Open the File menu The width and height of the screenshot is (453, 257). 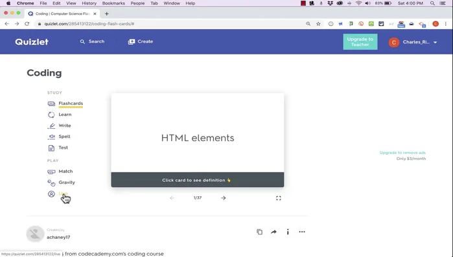pos(43,3)
